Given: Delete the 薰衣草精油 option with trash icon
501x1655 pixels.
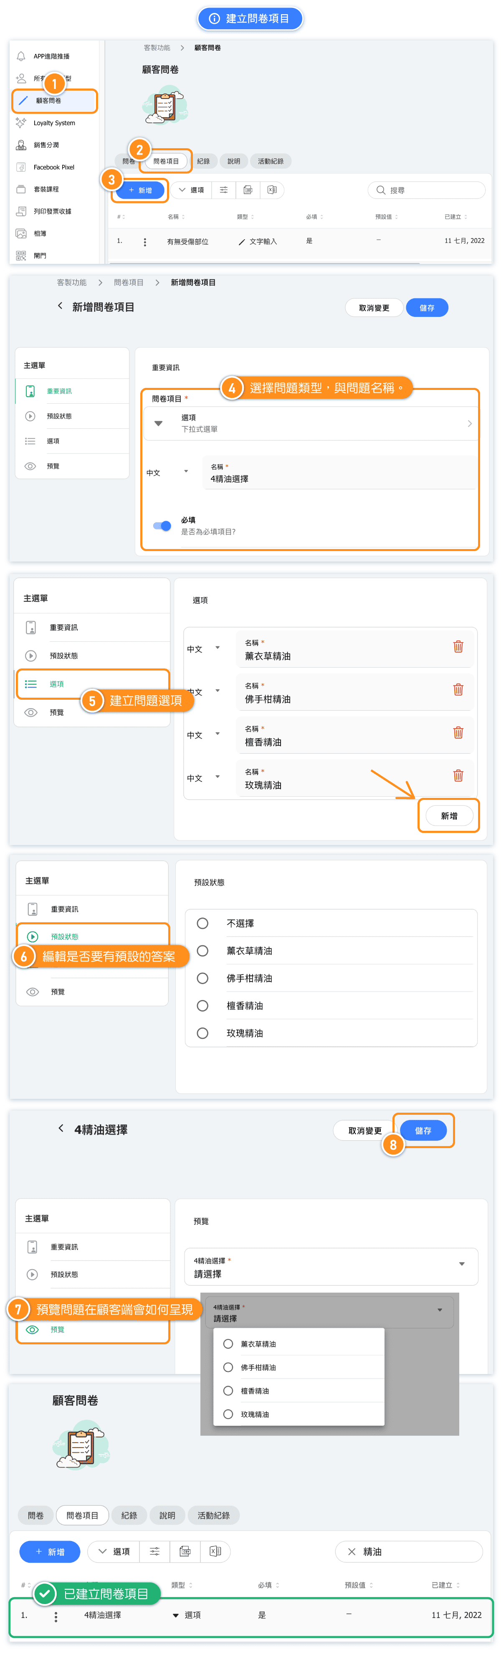Looking at the screenshot, I should click(x=458, y=646).
